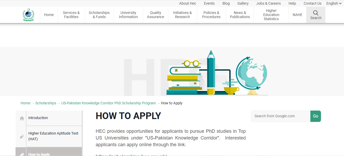Select Initiatives & Research in the navbar

(x=182, y=15)
